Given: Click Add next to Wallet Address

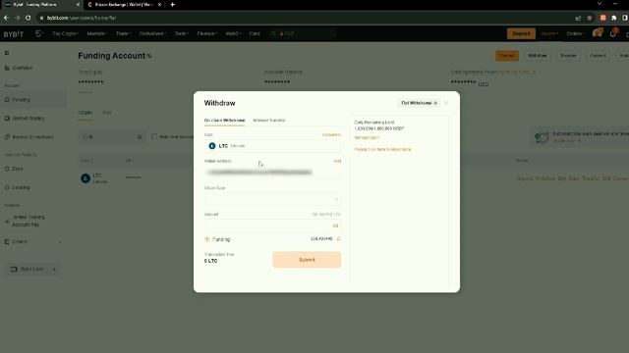Looking at the screenshot, I should [x=337, y=161].
